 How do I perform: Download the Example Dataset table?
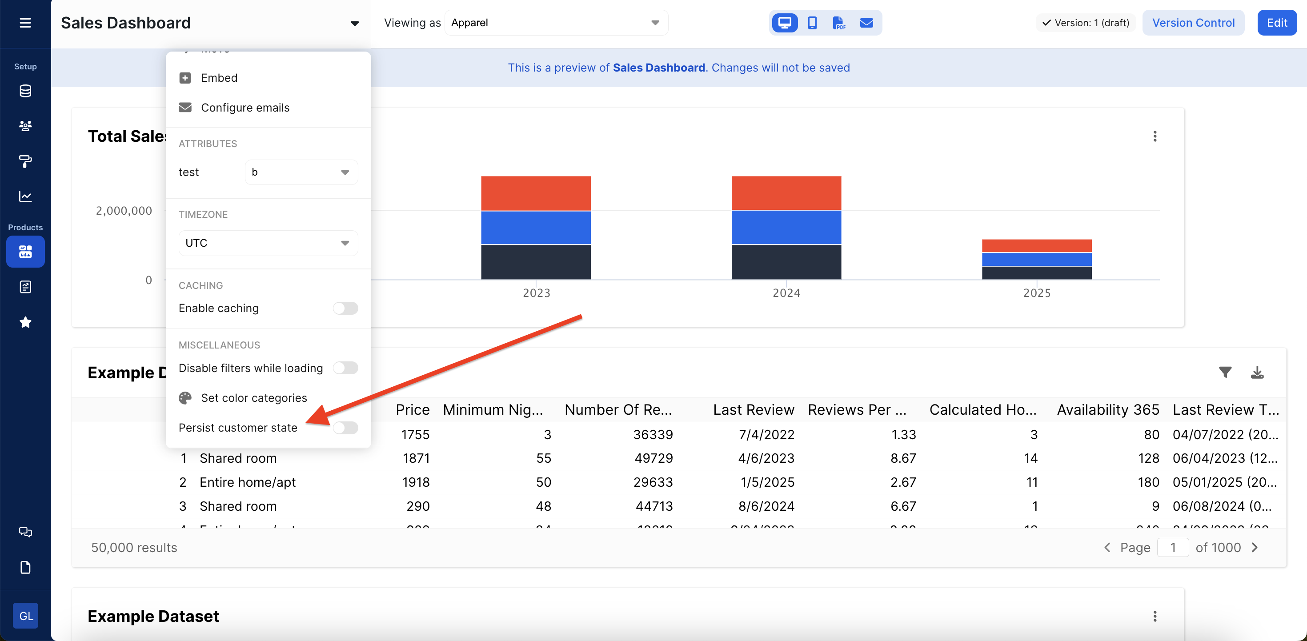(1257, 373)
